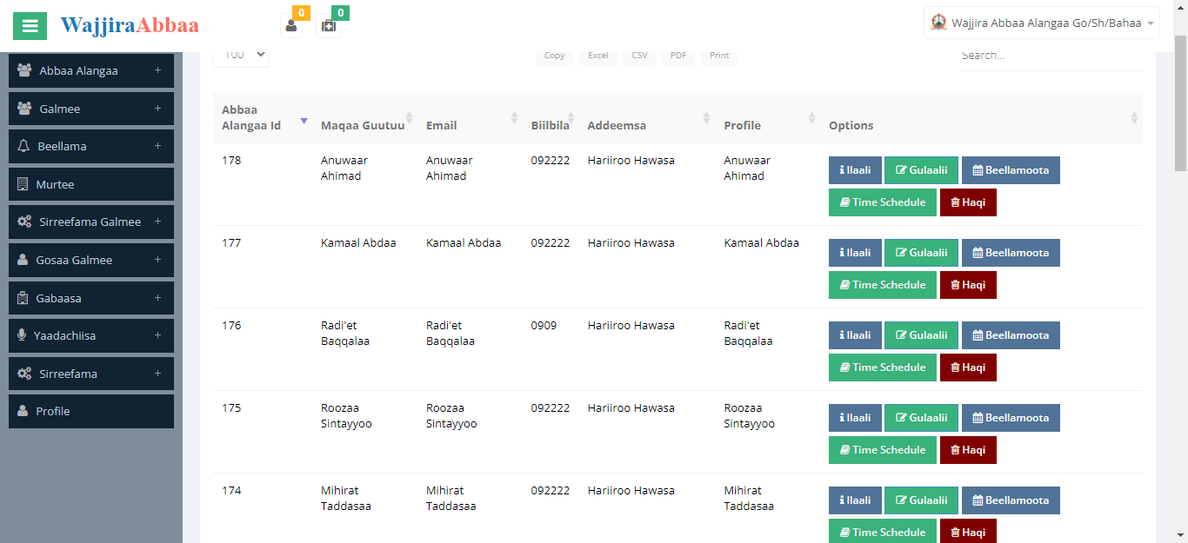1188x543 pixels.
Task: Open the rows-per-page dropdown showing 100
Action: point(241,55)
